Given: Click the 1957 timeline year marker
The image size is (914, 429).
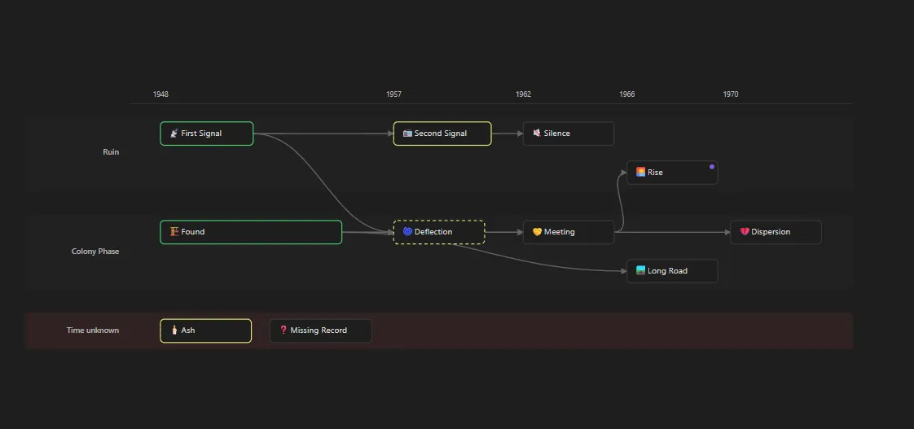Looking at the screenshot, I should (x=393, y=94).
